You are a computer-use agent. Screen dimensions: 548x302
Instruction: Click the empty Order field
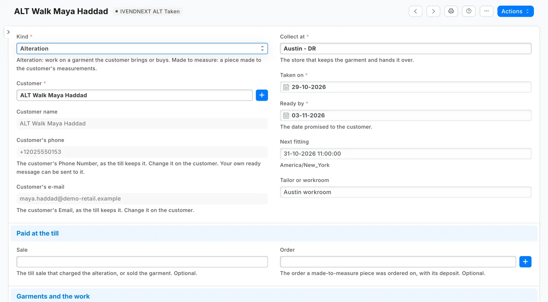[398, 262]
